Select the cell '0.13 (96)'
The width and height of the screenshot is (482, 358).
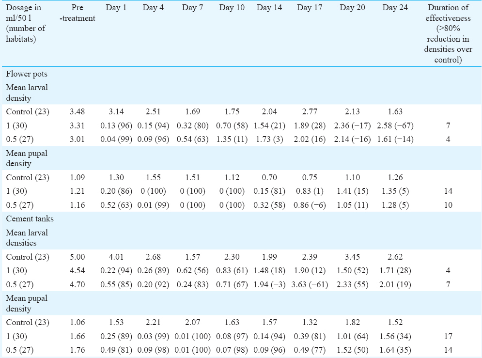tap(116, 125)
